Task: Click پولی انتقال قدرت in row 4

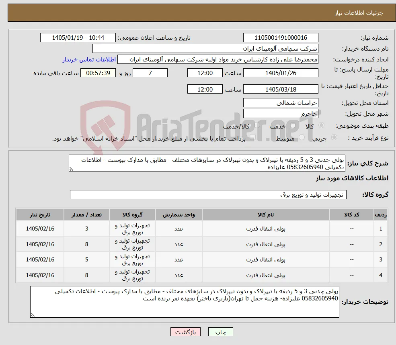Action: coord(266,275)
